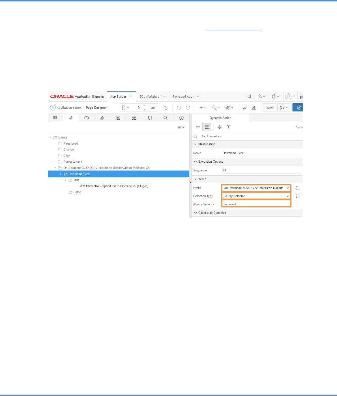Click the Save button
Viewport: 337px width, 396px height.
click(270, 107)
